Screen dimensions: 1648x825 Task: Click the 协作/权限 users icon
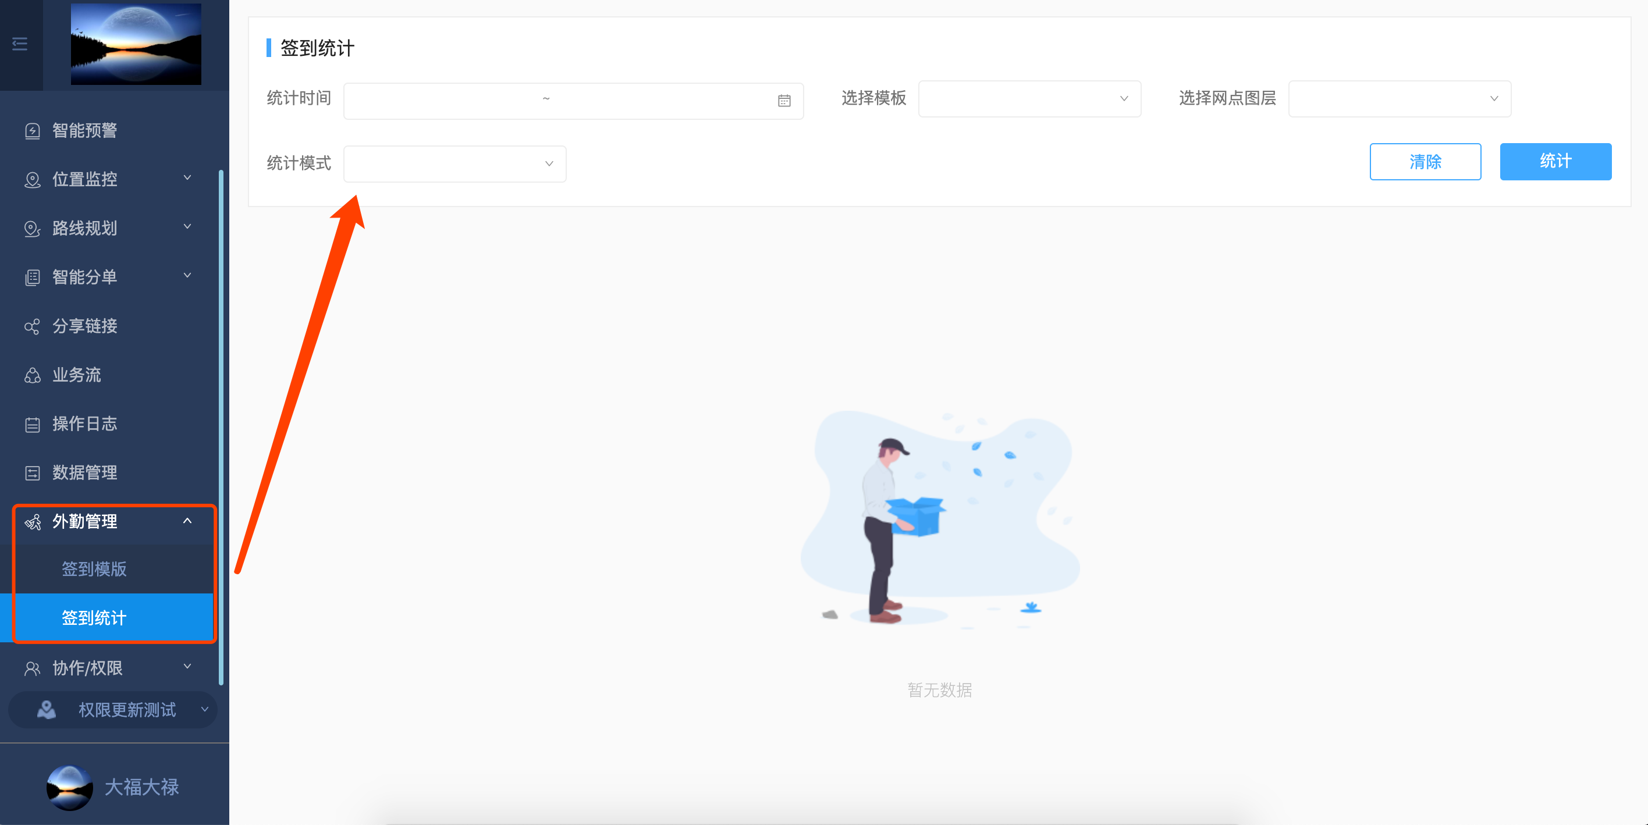pos(32,668)
